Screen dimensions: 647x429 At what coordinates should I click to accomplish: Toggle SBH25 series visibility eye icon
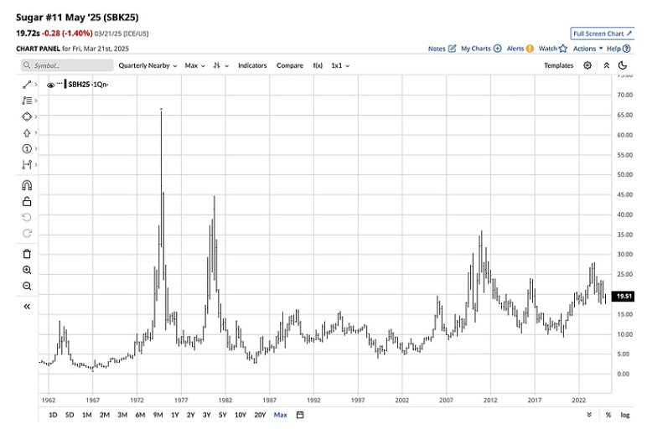click(51, 85)
